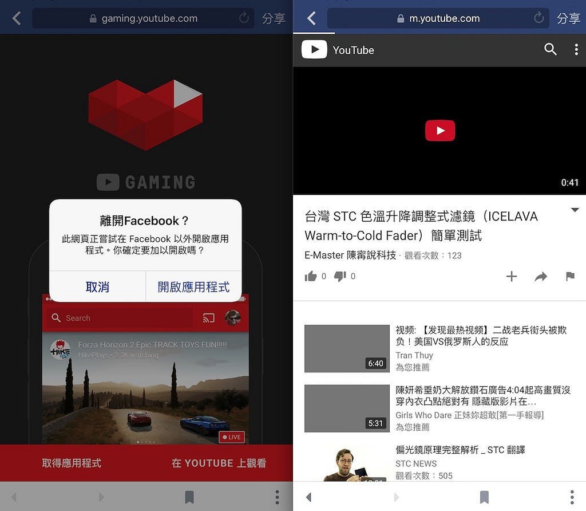586x511 pixels.
Task: Open the 5:31 recommended video thumbnail
Action: 347,408
